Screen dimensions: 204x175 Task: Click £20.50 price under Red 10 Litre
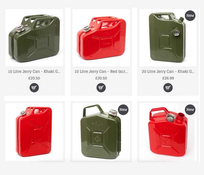pyautogui.click(x=101, y=78)
